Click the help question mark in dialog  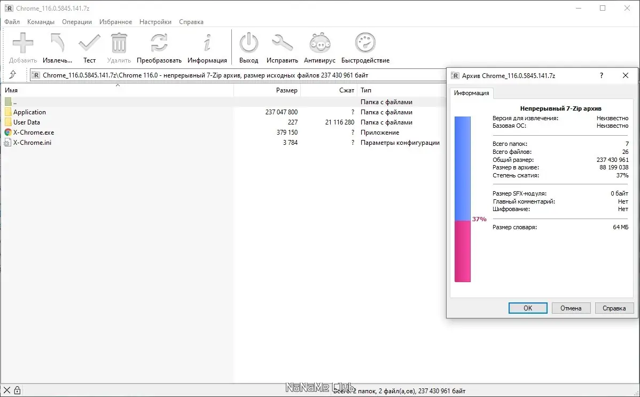pos(601,75)
